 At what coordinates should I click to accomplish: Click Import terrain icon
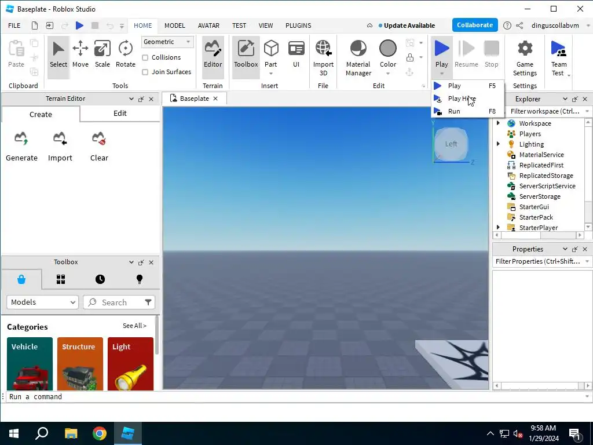[x=60, y=147]
